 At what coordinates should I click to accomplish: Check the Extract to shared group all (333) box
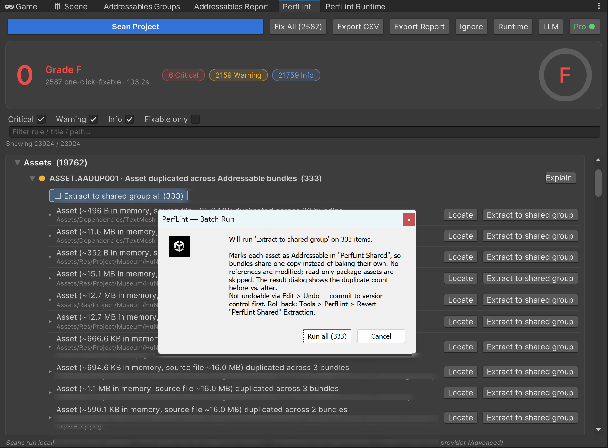[x=58, y=196]
